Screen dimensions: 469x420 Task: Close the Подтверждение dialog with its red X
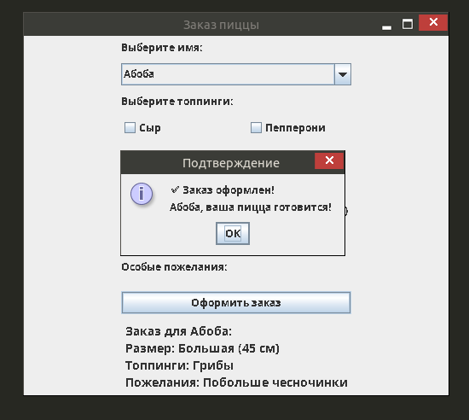pos(329,160)
